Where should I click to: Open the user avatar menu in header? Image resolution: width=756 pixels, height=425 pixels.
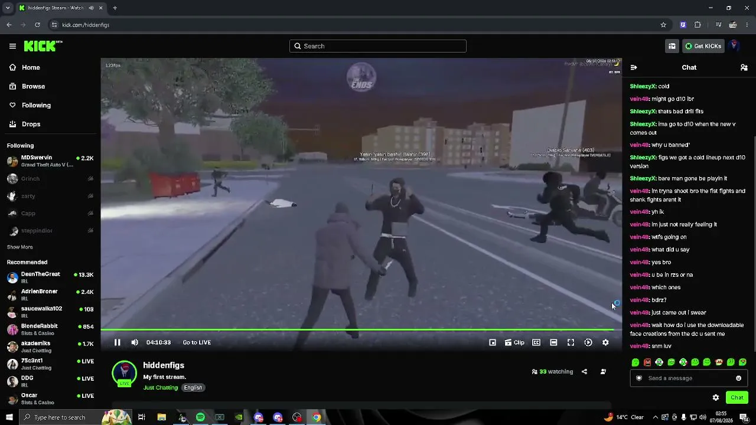tap(734, 46)
